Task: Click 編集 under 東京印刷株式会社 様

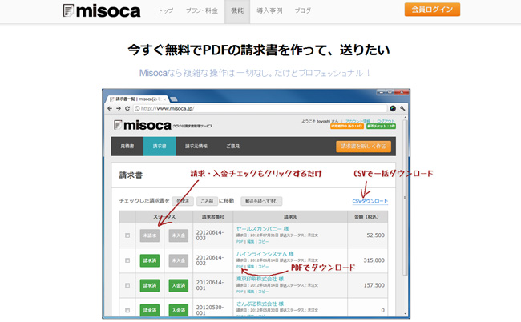Action: [x=251, y=292]
